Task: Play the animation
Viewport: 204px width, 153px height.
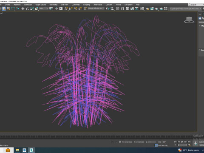Action: point(182,142)
